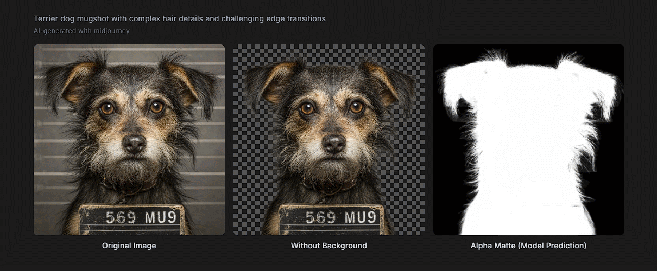Image resolution: width=657 pixels, height=271 pixels.
Task: Click the dog's nose in Original Image
Action: pyautogui.click(x=134, y=144)
